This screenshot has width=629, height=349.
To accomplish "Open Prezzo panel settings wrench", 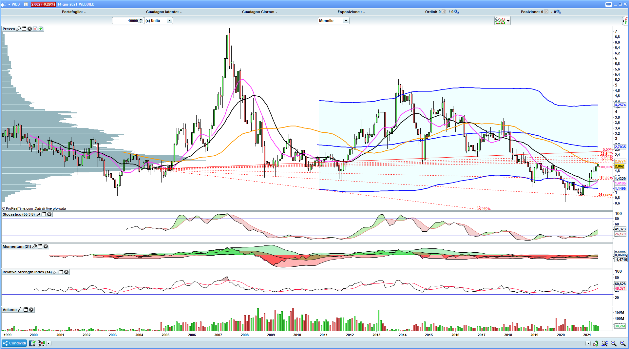I will pos(19,29).
